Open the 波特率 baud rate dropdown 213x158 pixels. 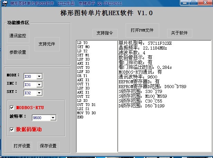[53, 118]
